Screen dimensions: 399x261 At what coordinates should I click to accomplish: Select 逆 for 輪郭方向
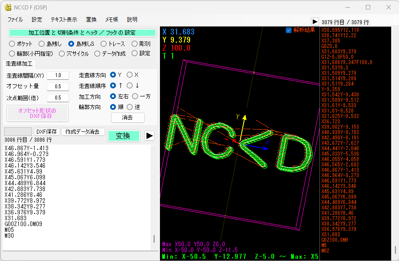[x=130, y=107]
